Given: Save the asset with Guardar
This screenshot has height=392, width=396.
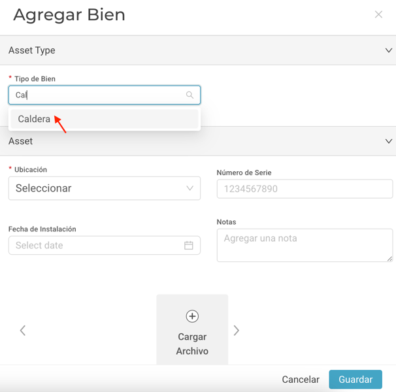Looking at the screenshot, I should [x=355, y=380].
